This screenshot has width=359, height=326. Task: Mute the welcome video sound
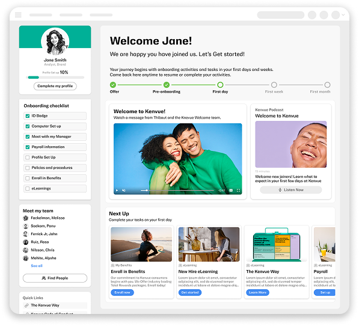[x=124, y=190]
